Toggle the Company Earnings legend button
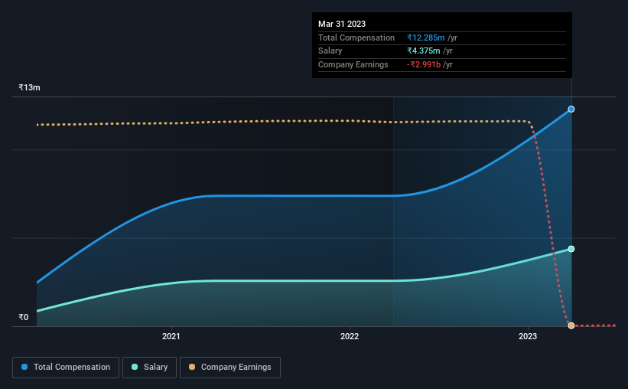 pos(230,368)
